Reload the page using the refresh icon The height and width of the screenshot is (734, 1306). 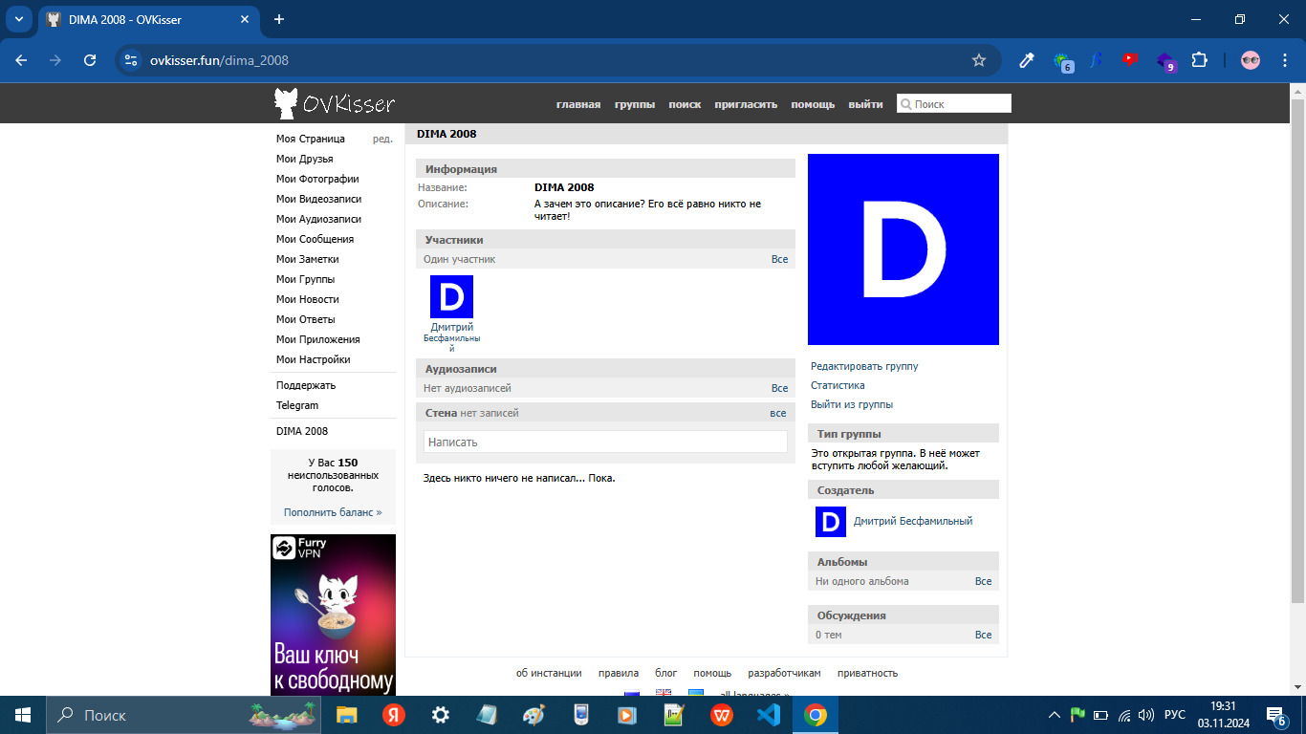point(90,60)
